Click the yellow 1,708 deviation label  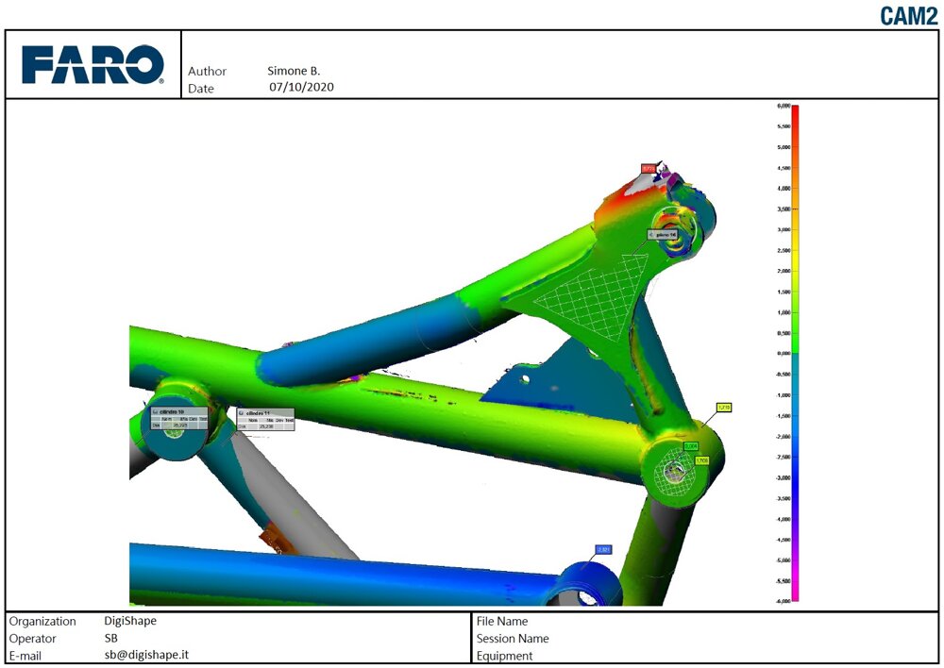coord(702,460)
